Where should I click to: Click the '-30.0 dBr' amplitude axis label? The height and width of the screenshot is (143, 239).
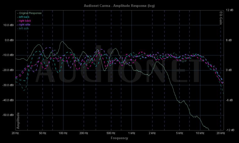[8, 85]
